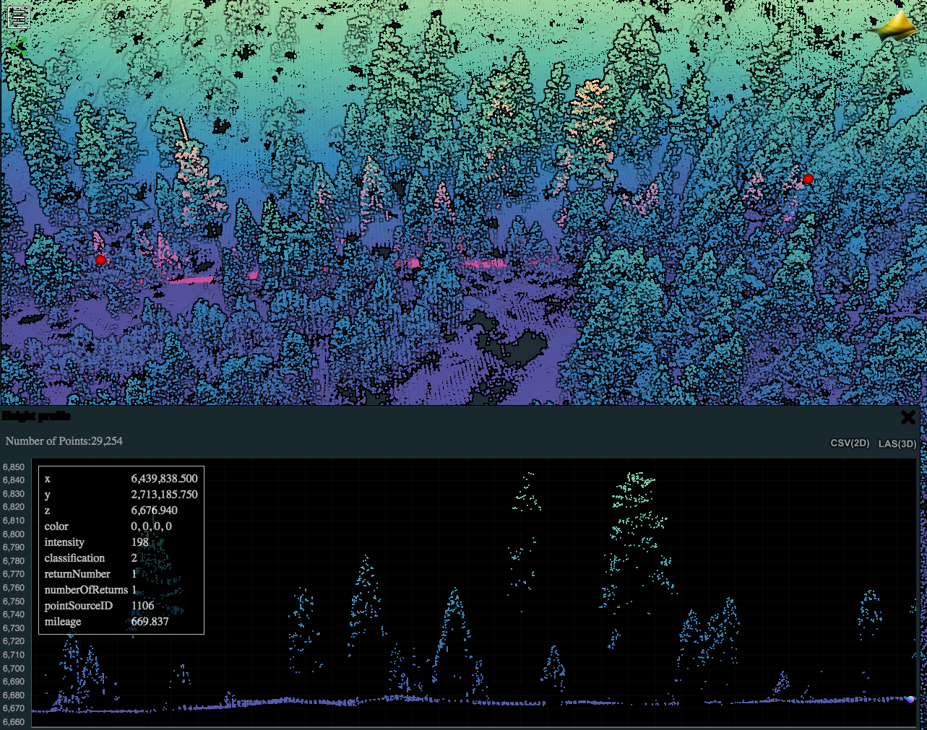The width and height of the screenshot is (927, 730).
Task: Click the y coordinate value 2,713,185.750
Action: (x=164, y=495)
